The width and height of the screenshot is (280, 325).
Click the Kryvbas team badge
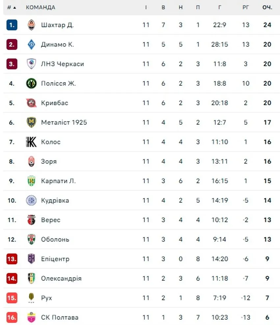(31, 103)
